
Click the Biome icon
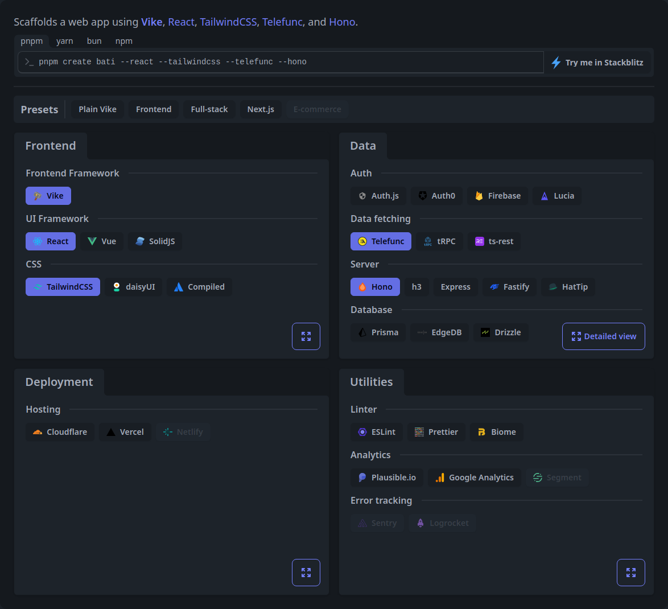[x=482, y=432]
